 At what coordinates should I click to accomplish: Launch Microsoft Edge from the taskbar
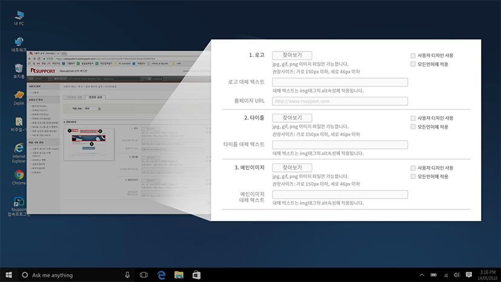(x=162, y=275)
